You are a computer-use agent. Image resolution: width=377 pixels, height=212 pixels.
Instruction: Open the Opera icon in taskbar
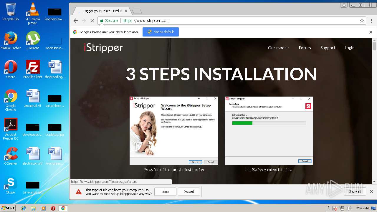(x=53, y=208)
